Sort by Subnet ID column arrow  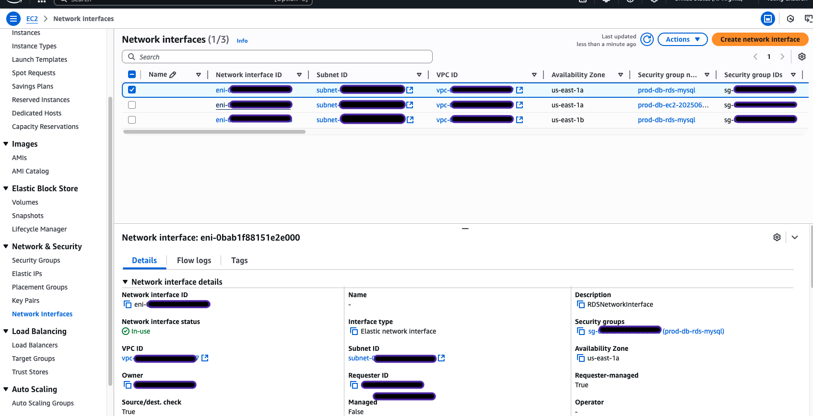419,75
